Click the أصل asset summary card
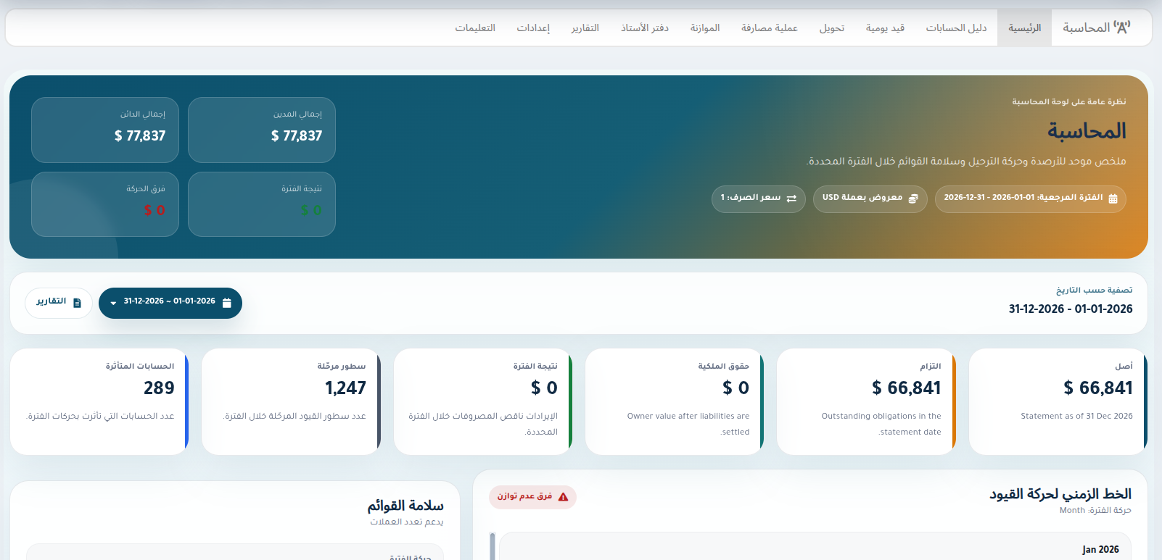The height and width of the screenshot is (560, 1162). [x=1057, y=401]
